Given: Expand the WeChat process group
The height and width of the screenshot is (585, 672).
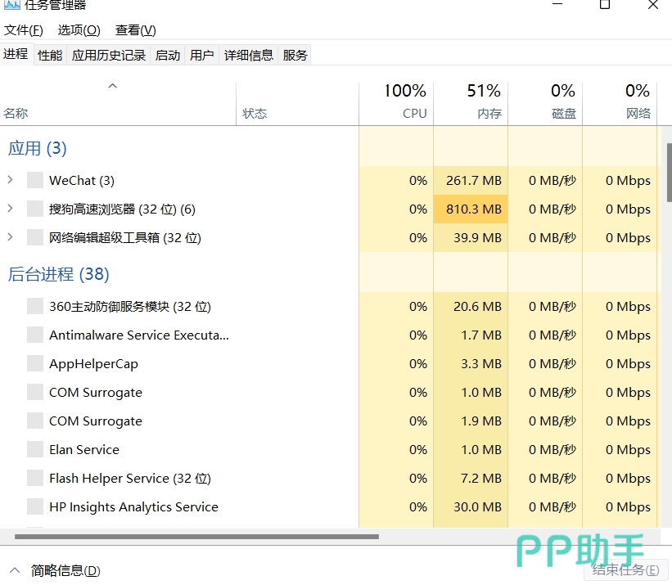Looking at the screenshot, I should coord(10,180).
